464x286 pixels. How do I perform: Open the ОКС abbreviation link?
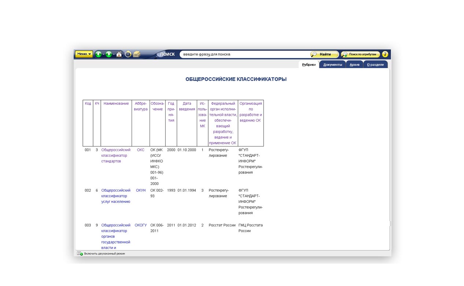click(141, 150)
